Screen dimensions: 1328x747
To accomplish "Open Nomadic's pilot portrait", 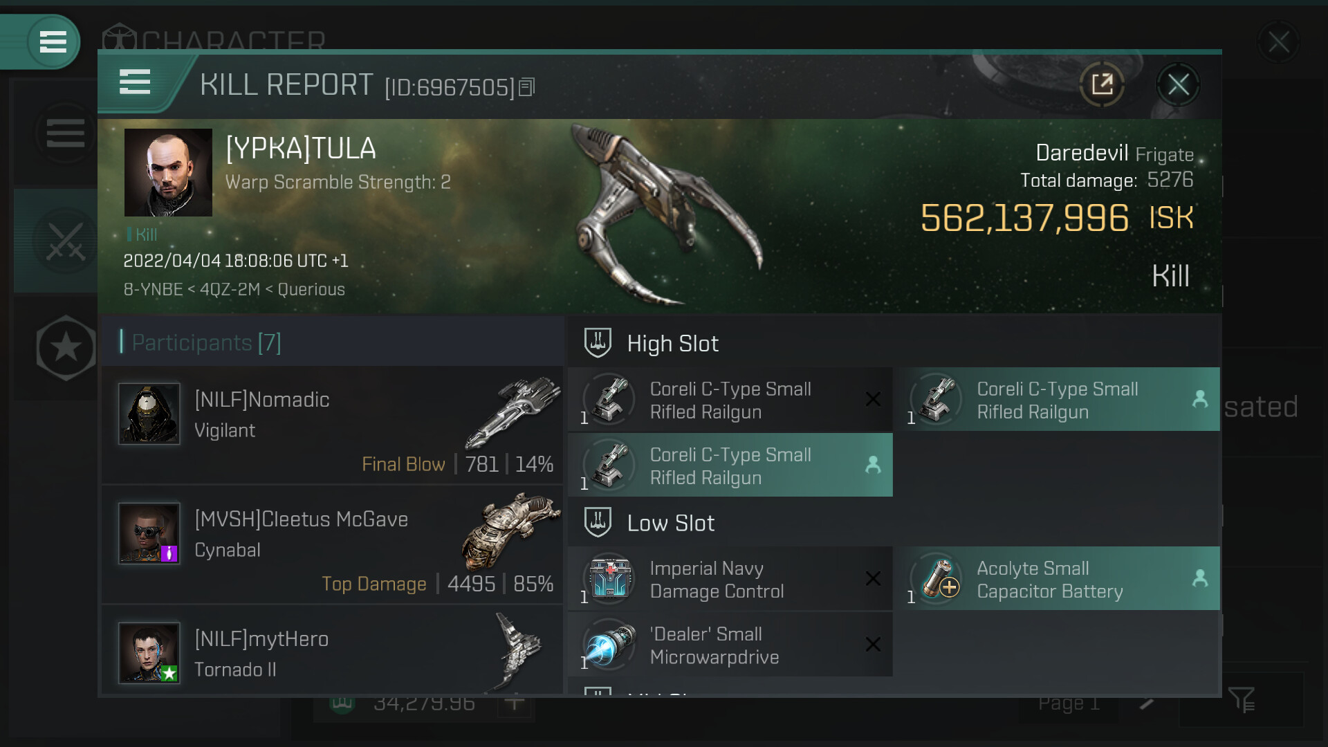I will click(149, 414).
